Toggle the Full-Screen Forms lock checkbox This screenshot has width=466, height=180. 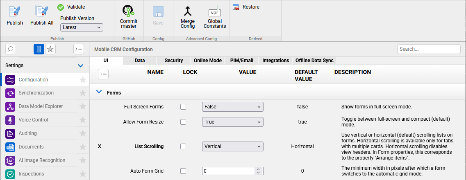183,107
